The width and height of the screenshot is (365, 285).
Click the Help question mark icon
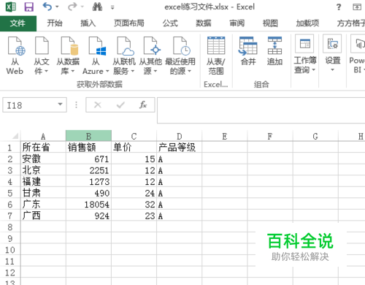point(339,7)
